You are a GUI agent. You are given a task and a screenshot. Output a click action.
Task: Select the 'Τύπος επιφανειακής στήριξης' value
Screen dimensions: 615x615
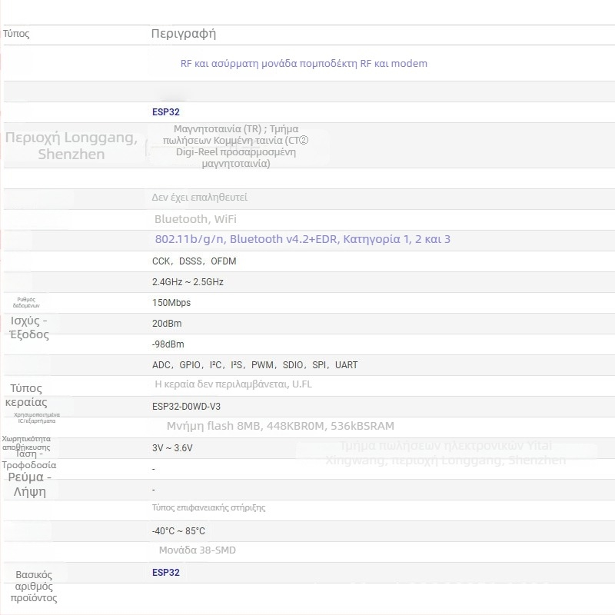[x=208, y=507]
